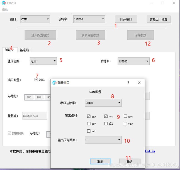Click the 读取当前参数 button
Viewport: 180px width, 170px height.
click(90, 35)
